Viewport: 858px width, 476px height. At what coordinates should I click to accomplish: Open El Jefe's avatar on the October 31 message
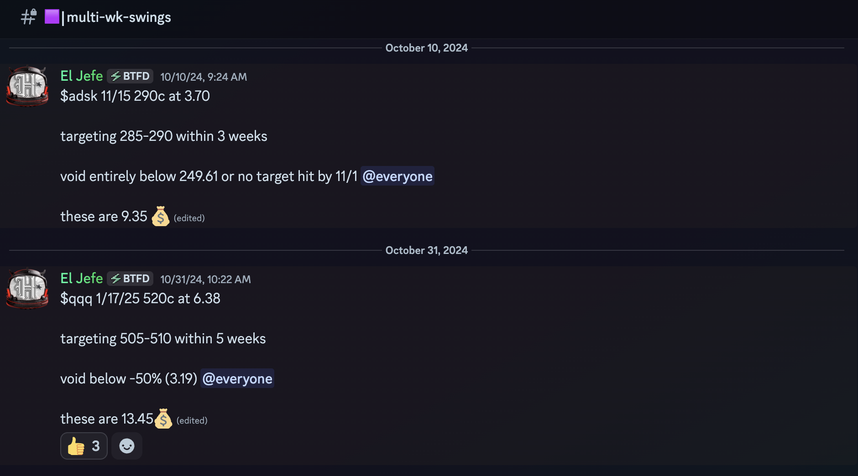[27, 288]
